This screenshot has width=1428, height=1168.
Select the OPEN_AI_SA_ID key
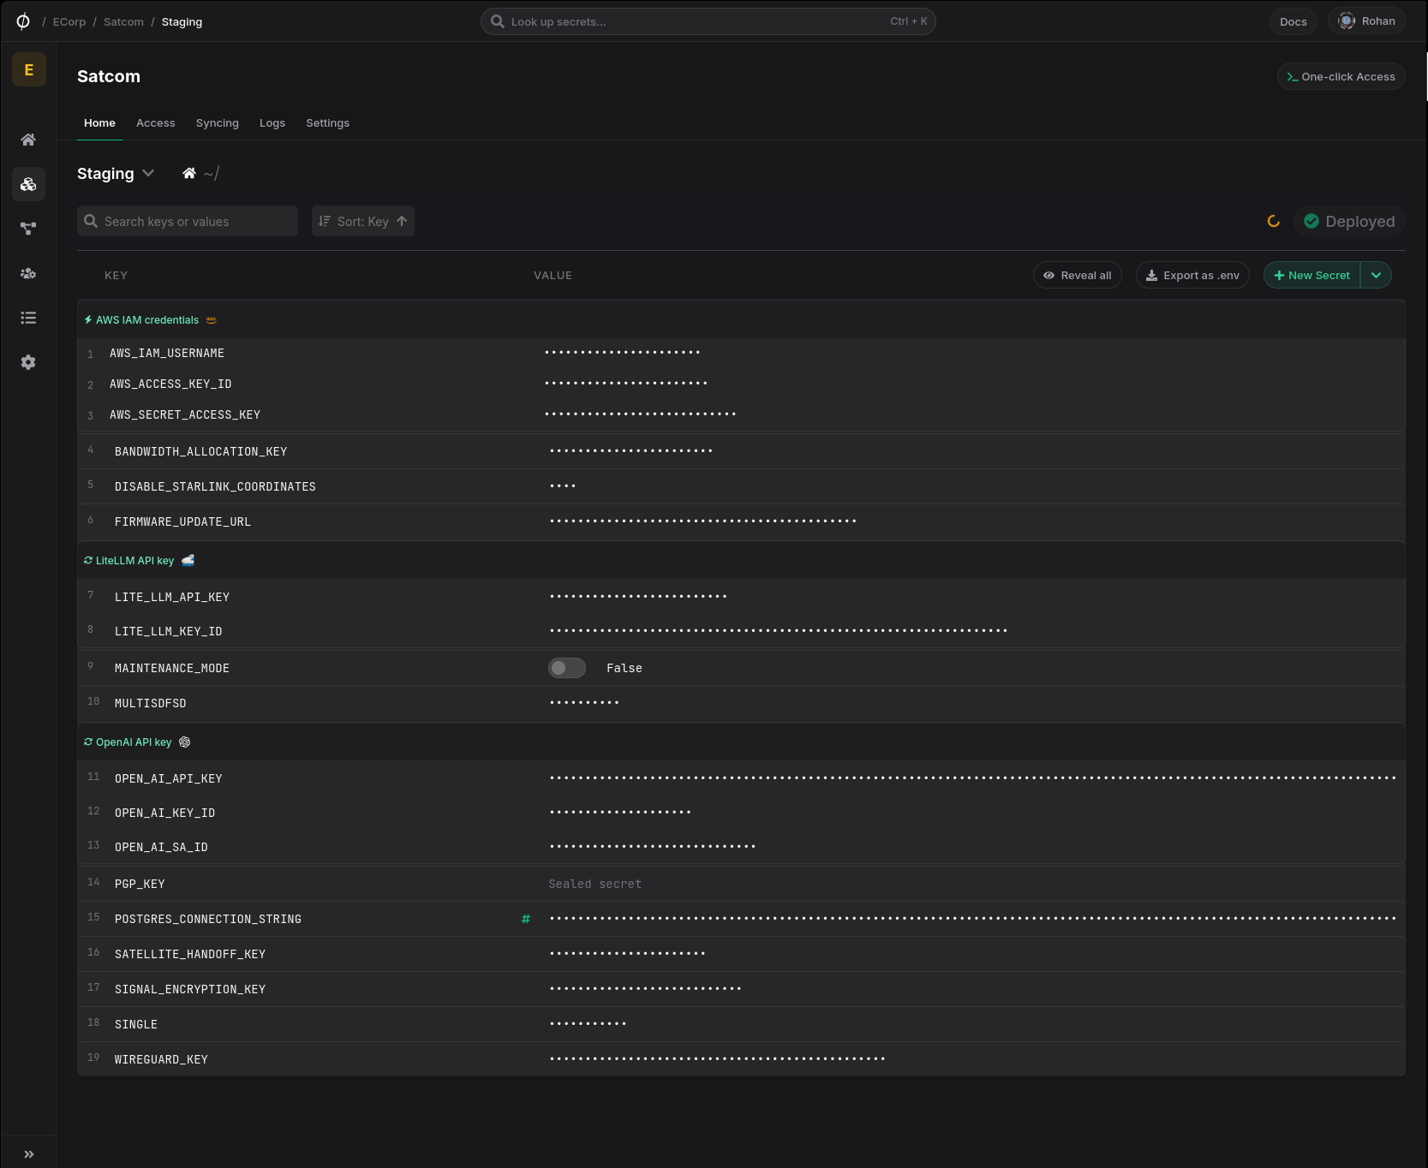[x=161, y=848]
